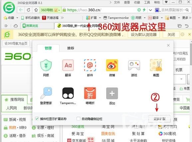
Task: Click the undo closed tab icon
Action: point(187,26)
